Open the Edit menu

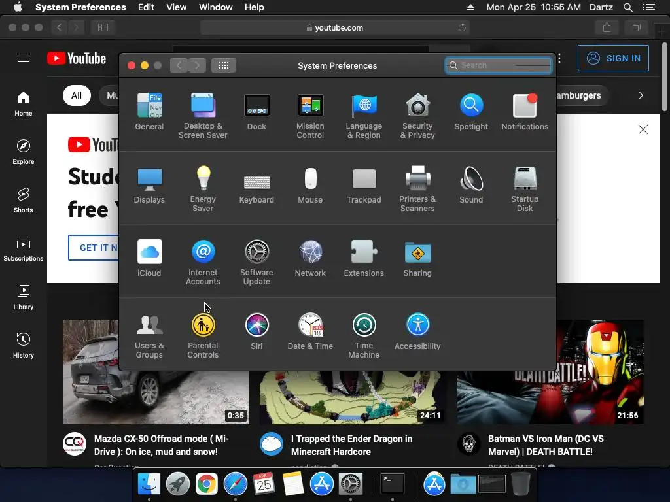tap(146, 7)
